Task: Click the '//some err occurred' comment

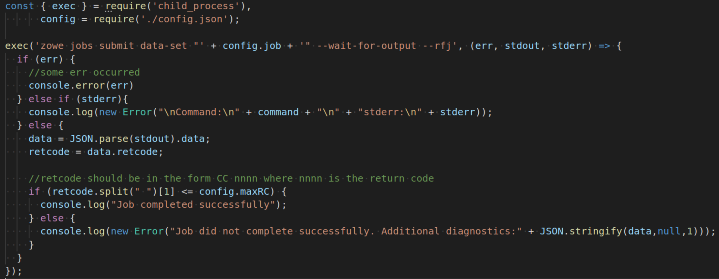Action: pyautogui.click(x=84, y=72)
